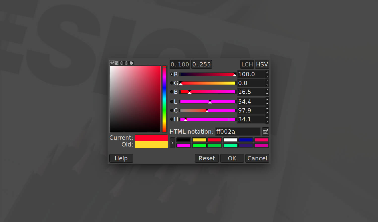This screenshot has height=222, width=378.
Task: Open the Watercolor color selector tab
Action: tap(122, 63)
